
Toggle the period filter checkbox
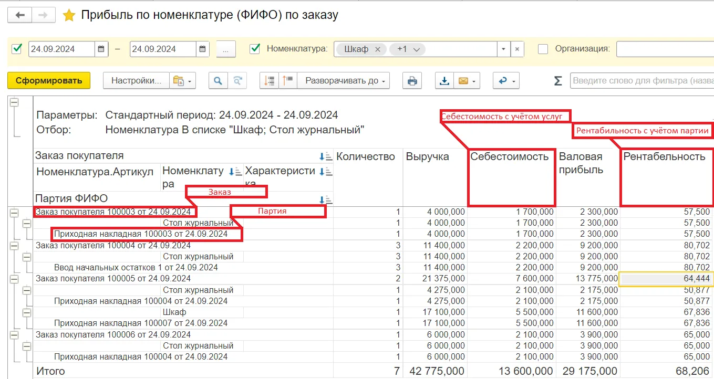(17, 48)
